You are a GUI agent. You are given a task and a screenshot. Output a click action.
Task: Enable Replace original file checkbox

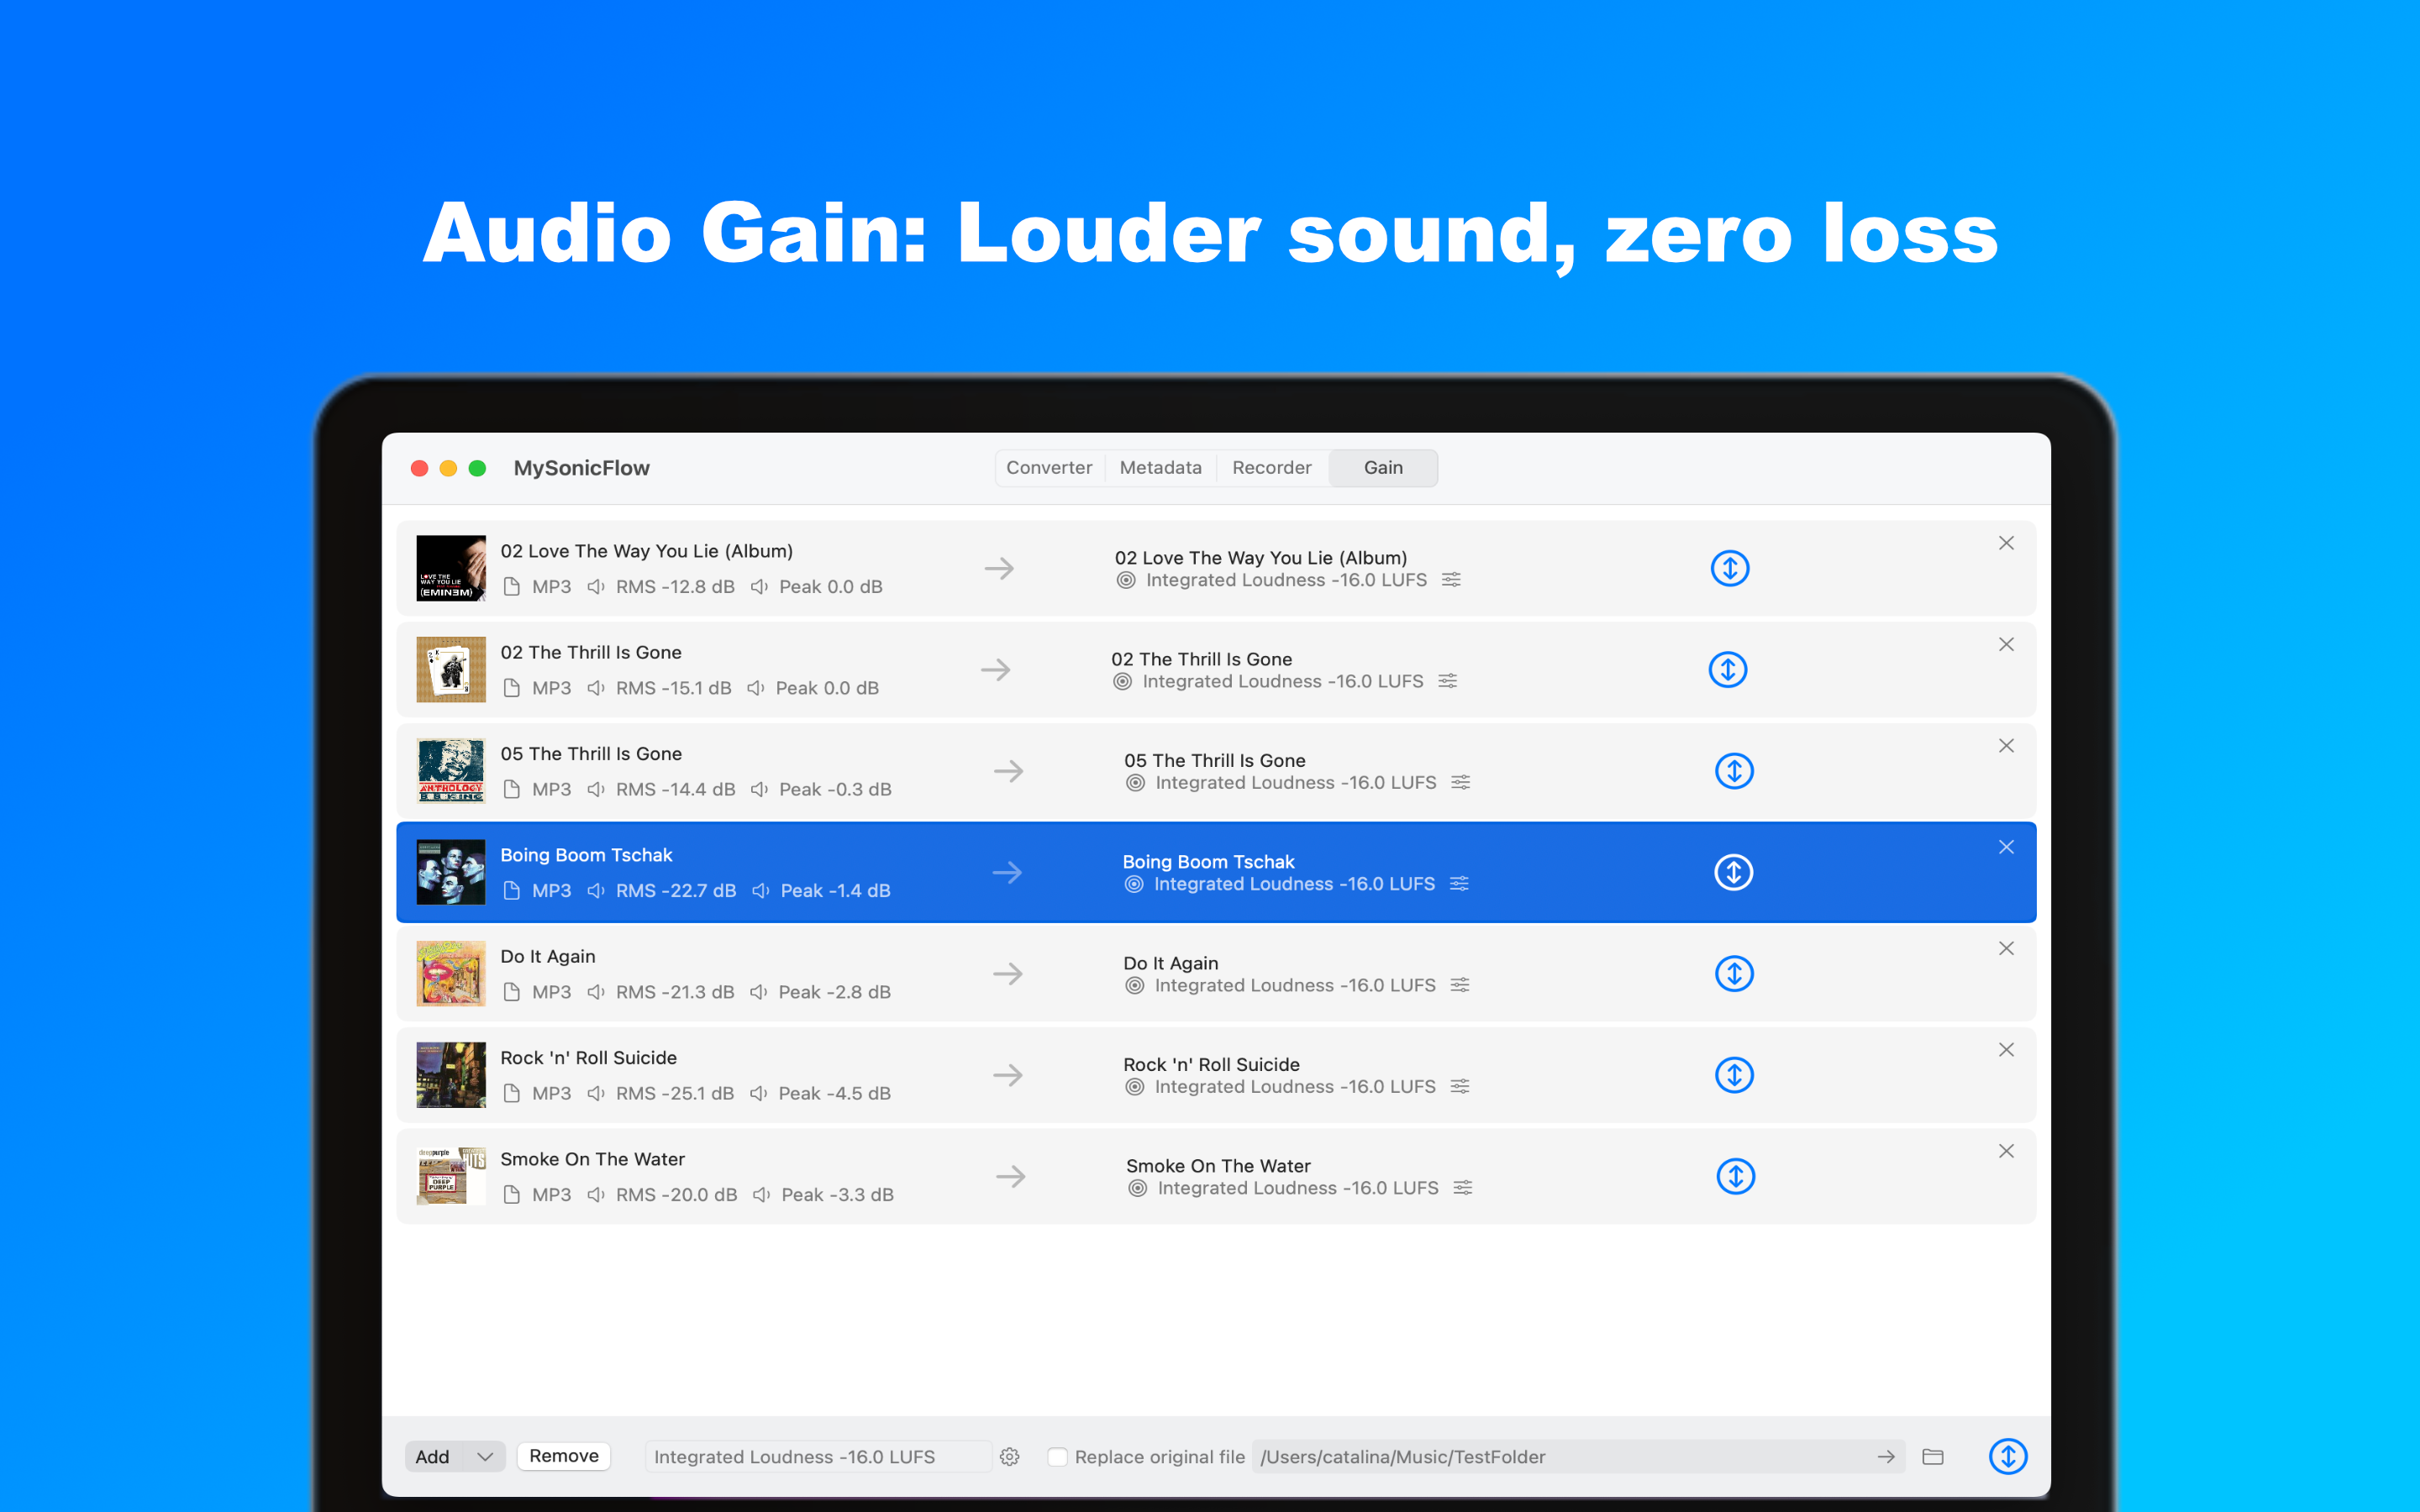tap(1057, 1457)
